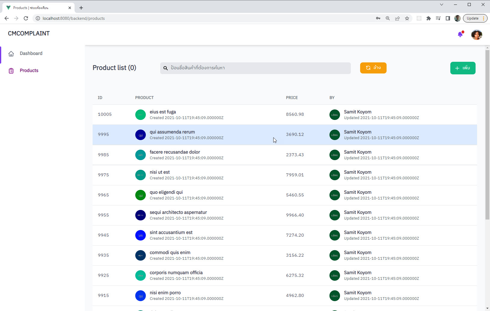Reload the page in browser
This screenshot has height=311, width=490.
26,18
